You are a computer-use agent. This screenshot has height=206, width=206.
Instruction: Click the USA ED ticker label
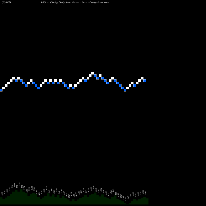6,2
